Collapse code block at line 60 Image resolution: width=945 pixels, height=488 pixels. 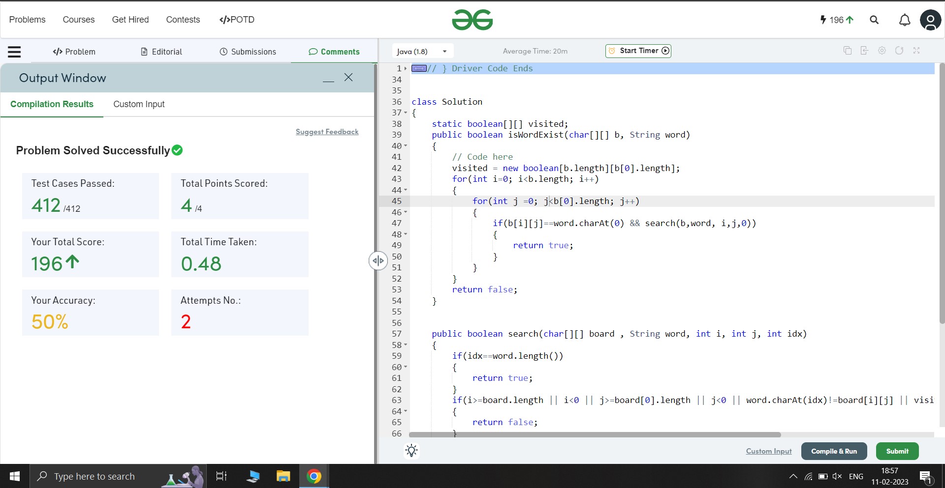[406, 367]
